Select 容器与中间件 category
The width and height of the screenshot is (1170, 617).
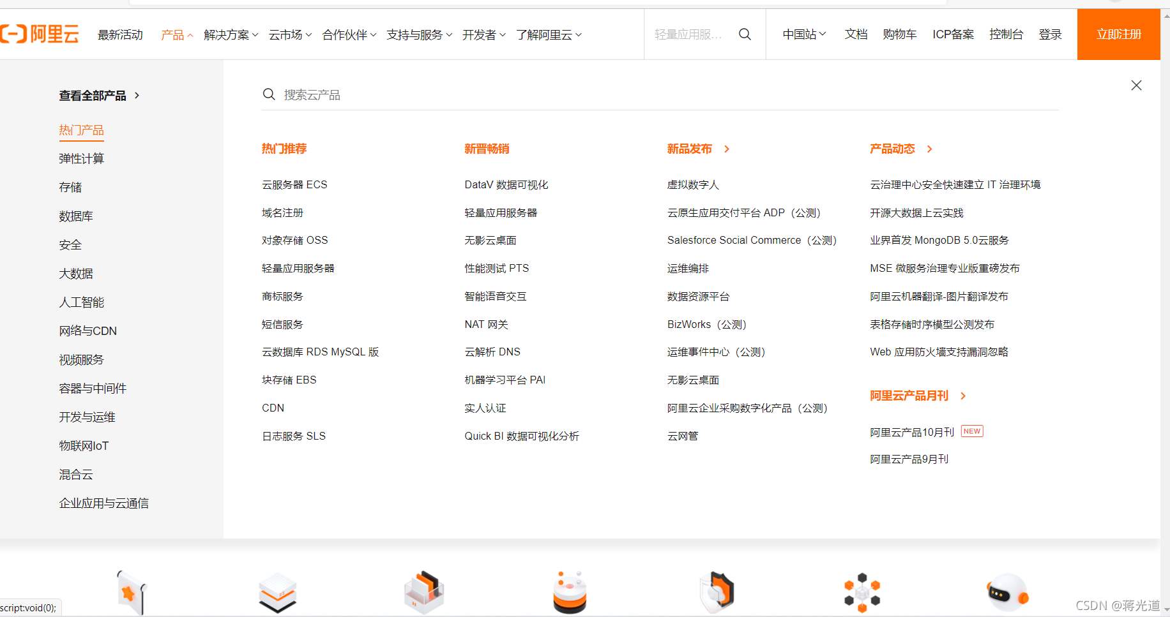click(x=93, y=389)
